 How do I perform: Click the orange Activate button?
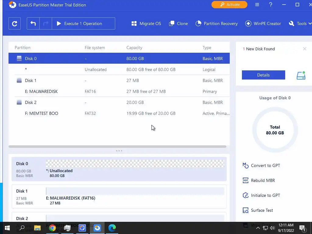tap(229, 5)
